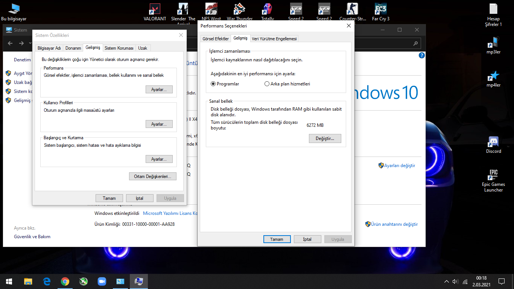Show hidden system tray icons

446,281
